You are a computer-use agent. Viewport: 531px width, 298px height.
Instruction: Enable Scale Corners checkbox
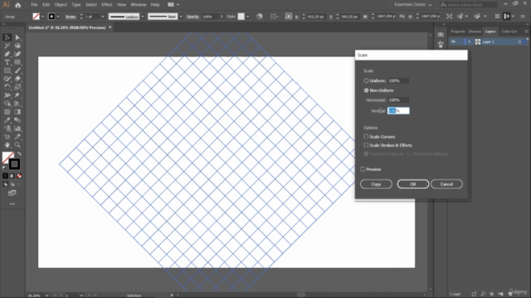point(366,137)
